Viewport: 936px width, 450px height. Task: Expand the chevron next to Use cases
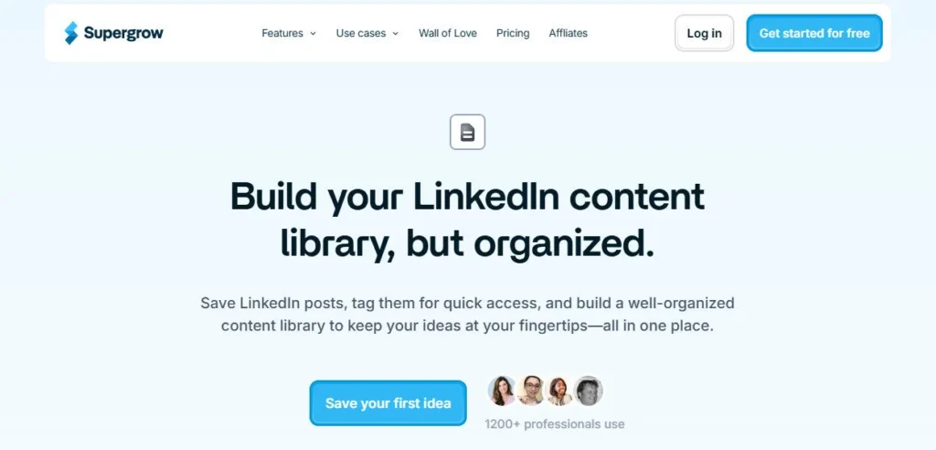tap(396, 34)
